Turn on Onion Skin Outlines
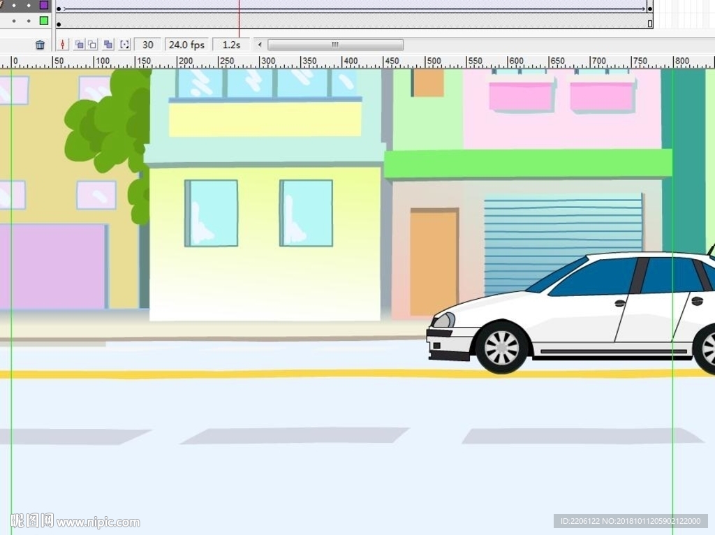Image resolution: width=715 pixels, height=535 pixels. pyautogui.click(x=92, y=45)
